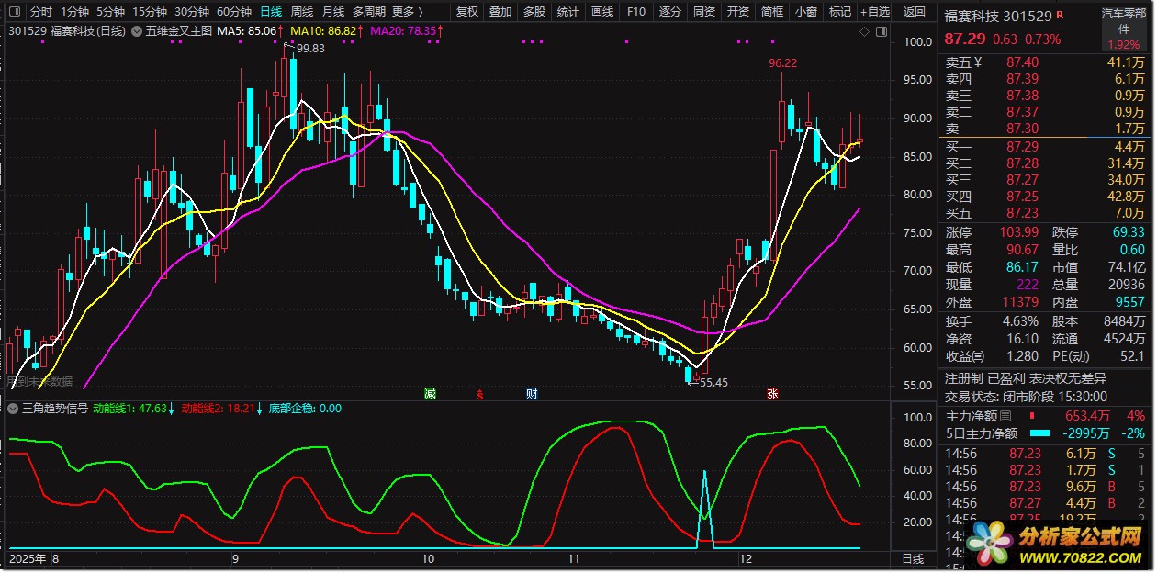Select the 60分钟 period tab
Viewport: 1157px width, 573px height.
point(234,12)
